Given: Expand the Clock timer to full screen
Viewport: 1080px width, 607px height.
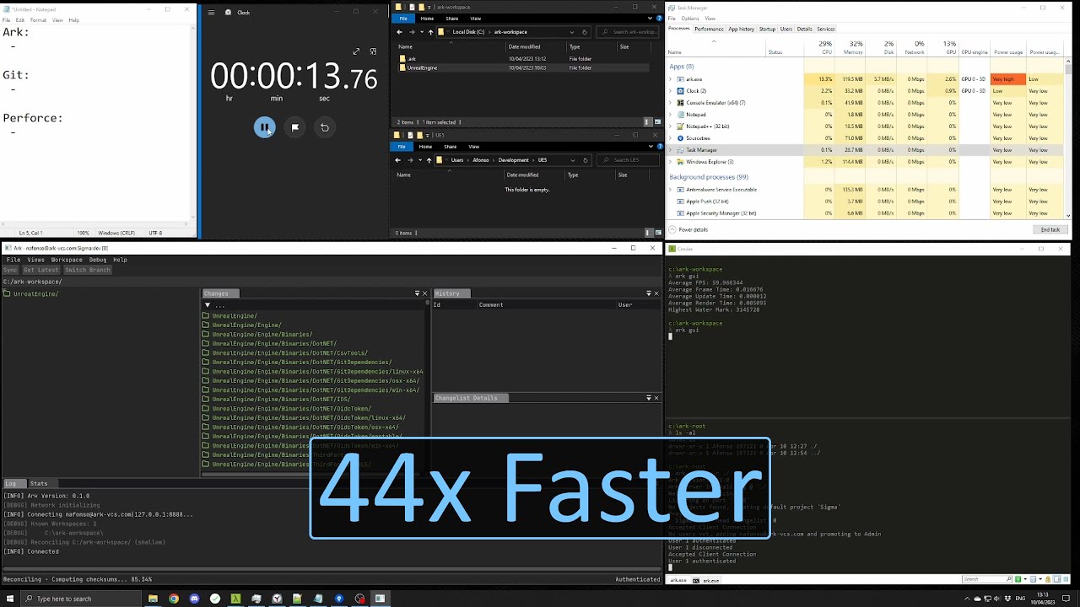Looking at the screenshot, I should click(356, 51).
